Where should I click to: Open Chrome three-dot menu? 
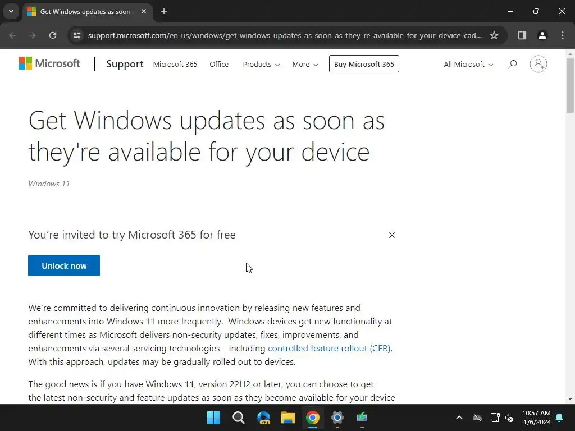tap(563, 35)
